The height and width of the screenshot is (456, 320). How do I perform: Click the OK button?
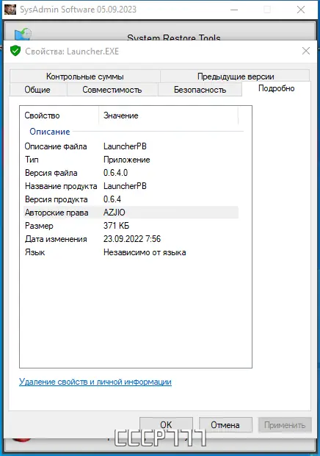point(166,425)
